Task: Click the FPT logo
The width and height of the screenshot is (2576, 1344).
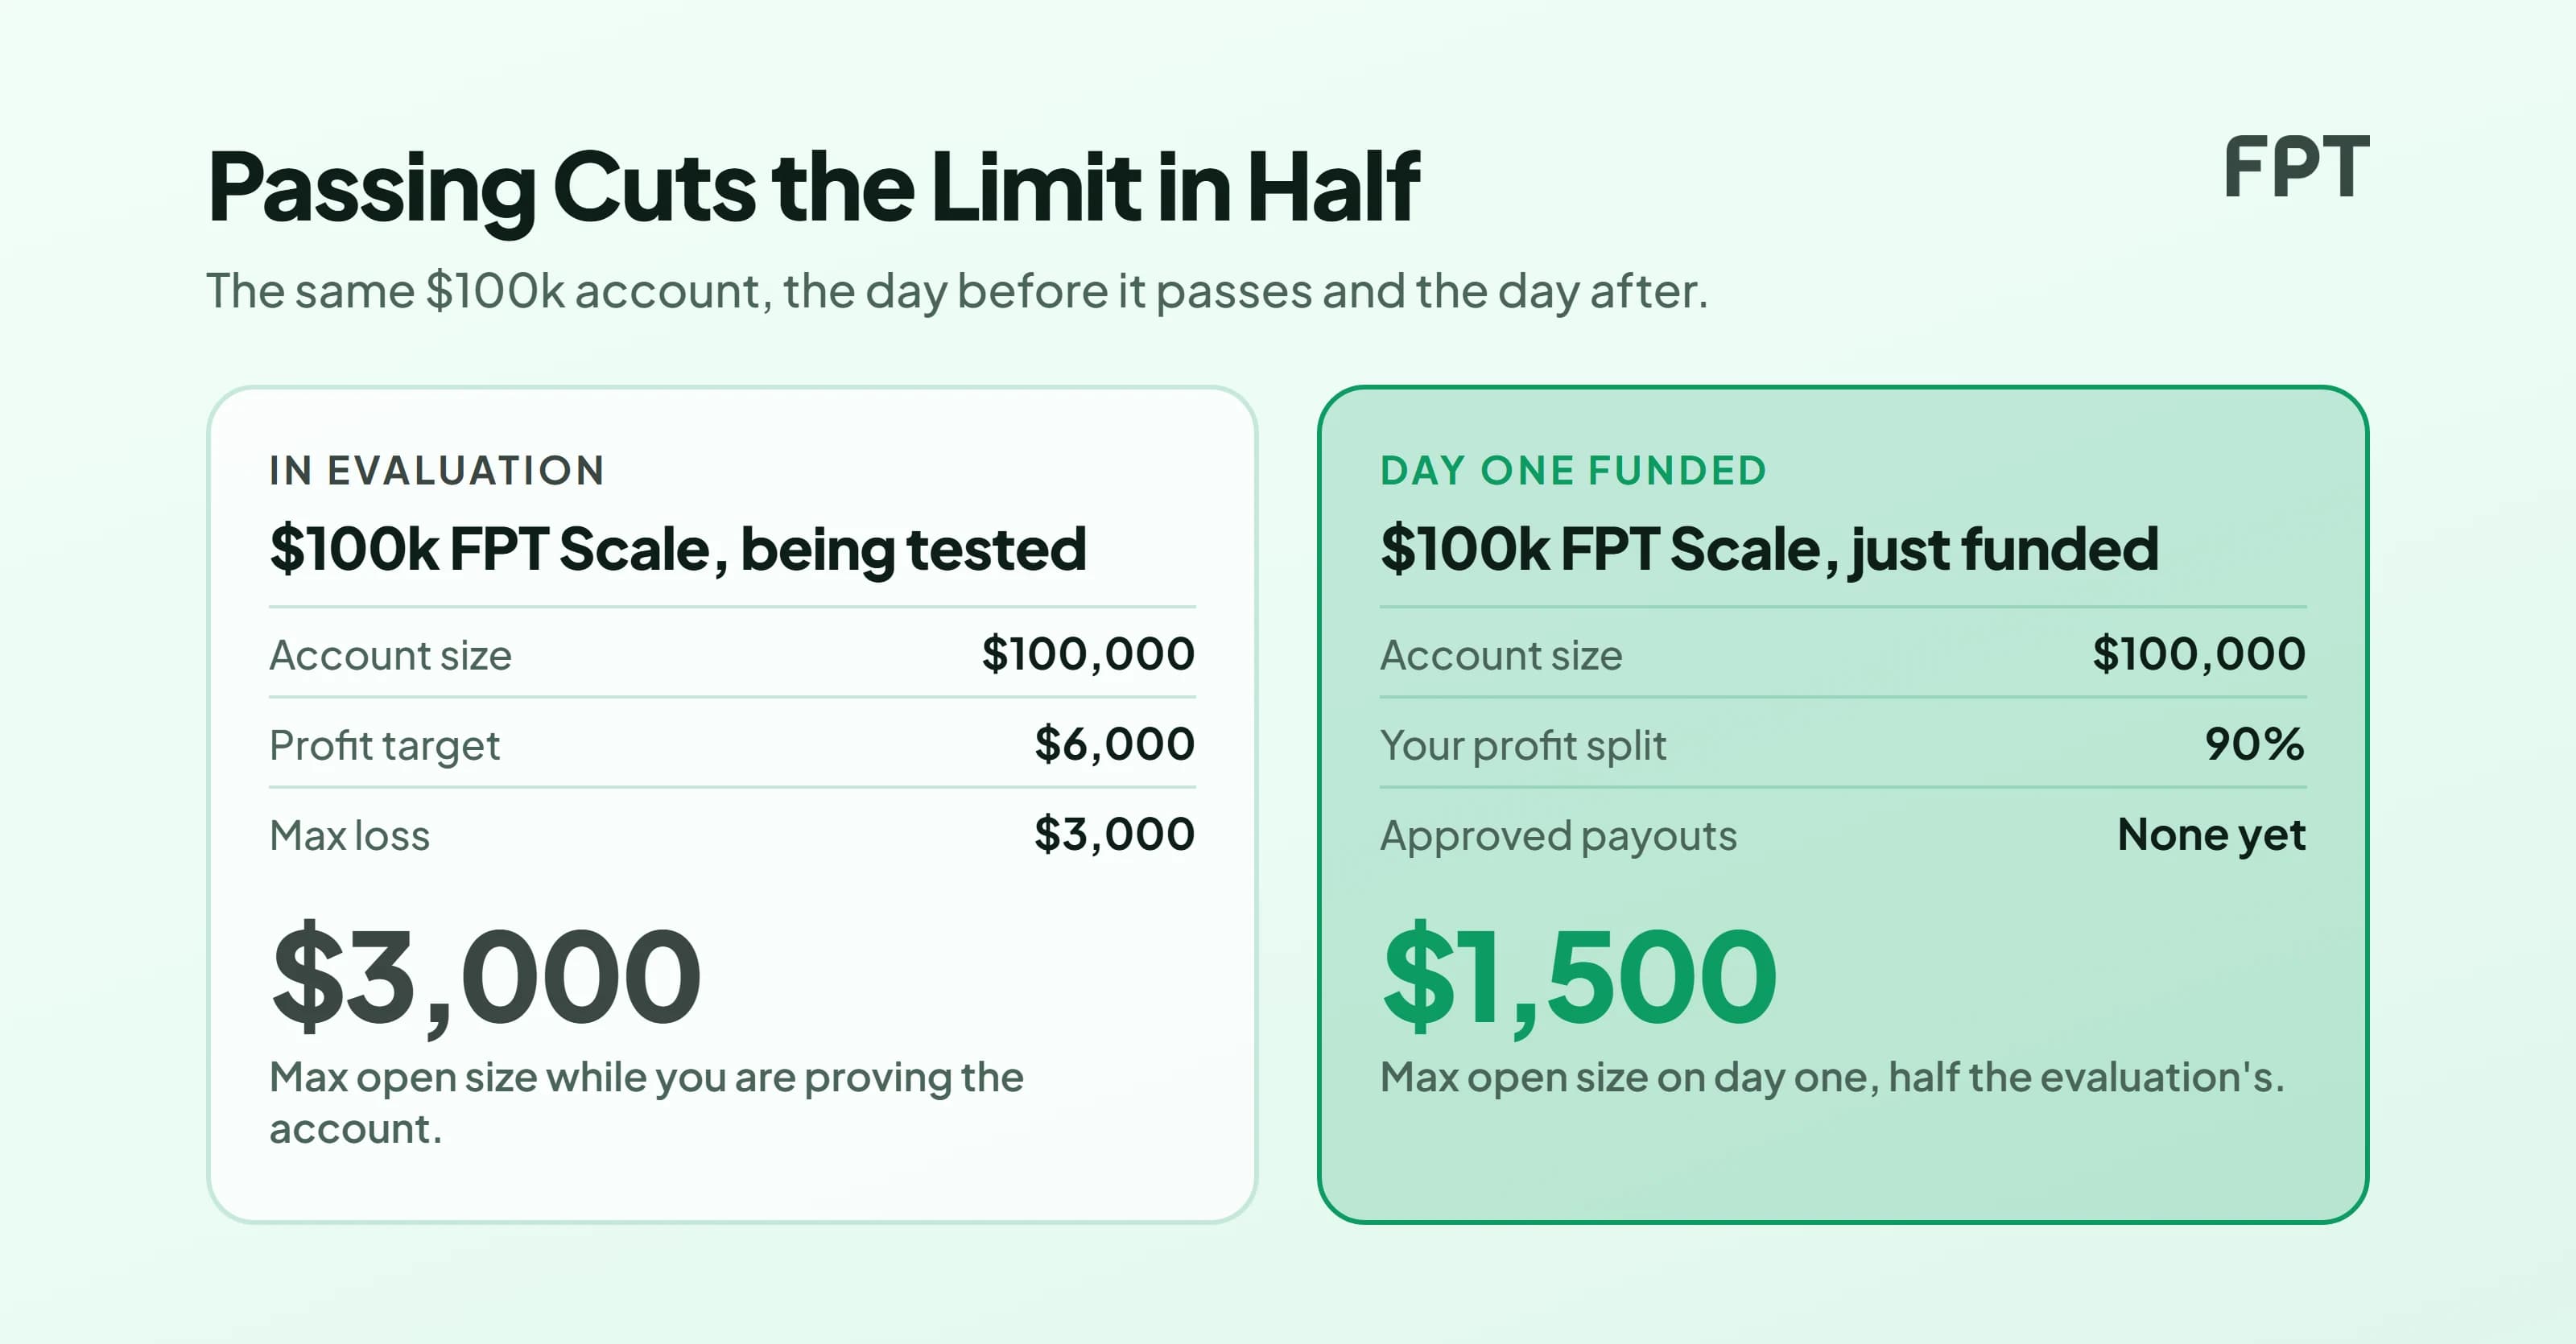Action: 2296,167
